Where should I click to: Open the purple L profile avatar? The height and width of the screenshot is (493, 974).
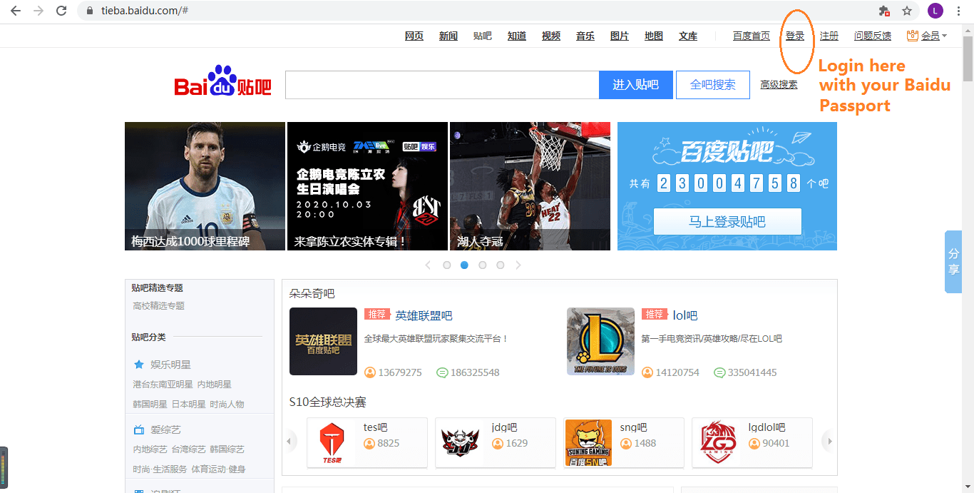[x=935, y=11]
